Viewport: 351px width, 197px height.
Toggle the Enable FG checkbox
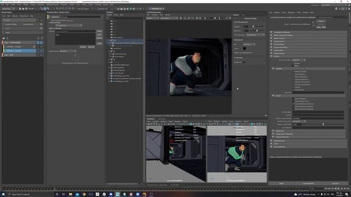coord(244,62)
